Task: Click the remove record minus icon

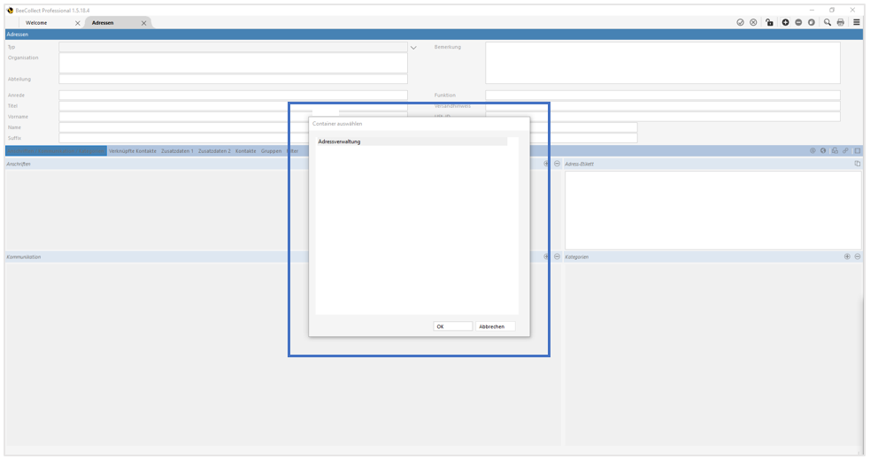Action: [798, 22]
